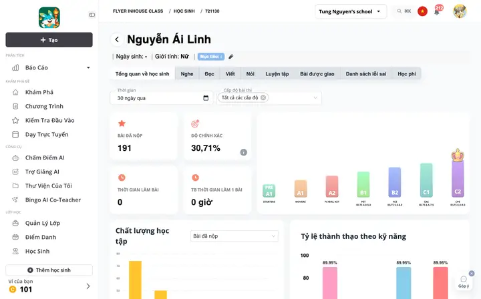Click the Quản Lý Lớp icon
481x299 pixels.
[15, 223]
